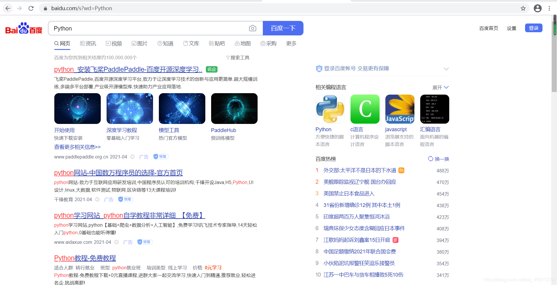Switch to the 贴吧 tab

pos(217,44)
